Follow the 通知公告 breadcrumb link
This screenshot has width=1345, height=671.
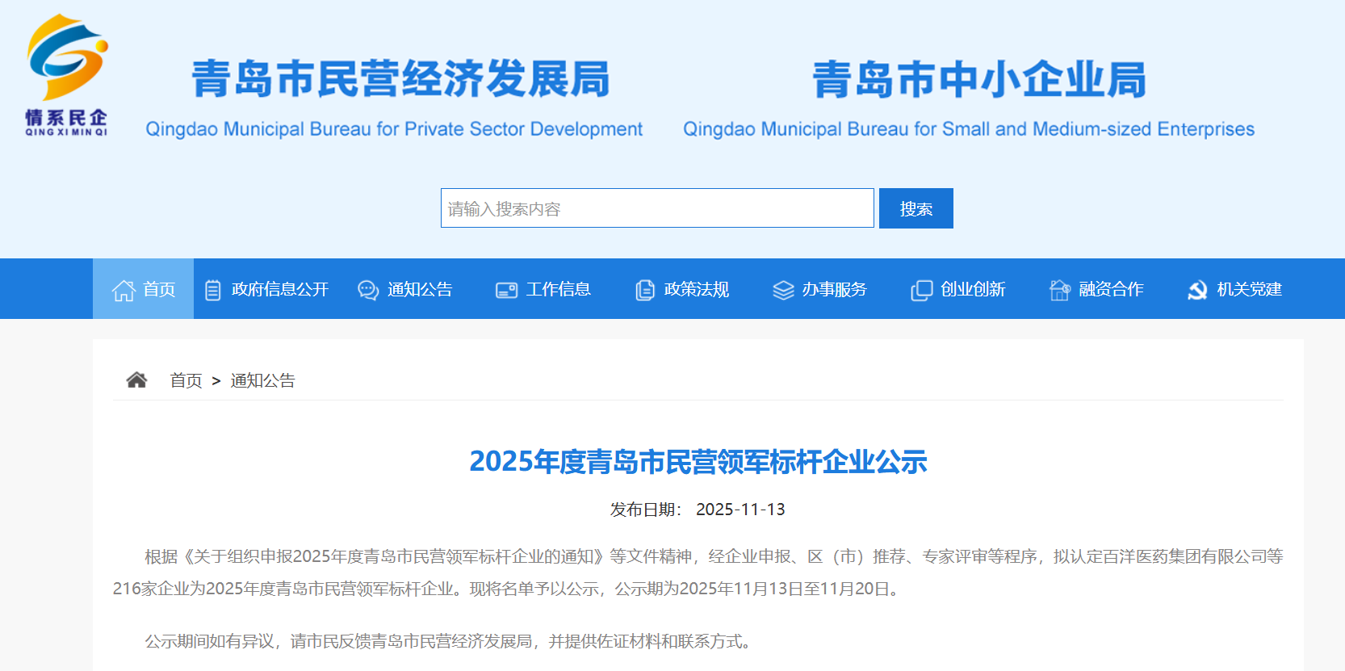click(262, 380)
